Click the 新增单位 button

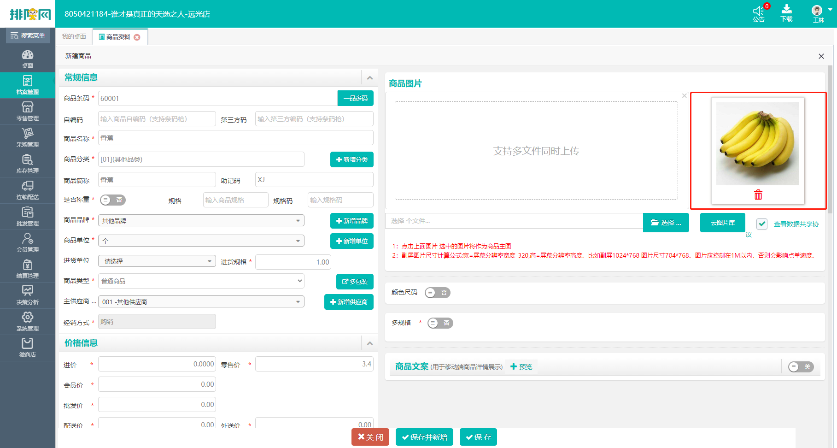pyautogui.click(x=352, y=241)
